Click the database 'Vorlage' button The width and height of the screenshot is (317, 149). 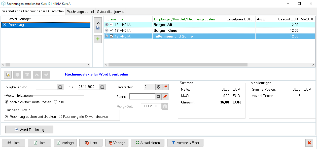click(x=117, y=143)
